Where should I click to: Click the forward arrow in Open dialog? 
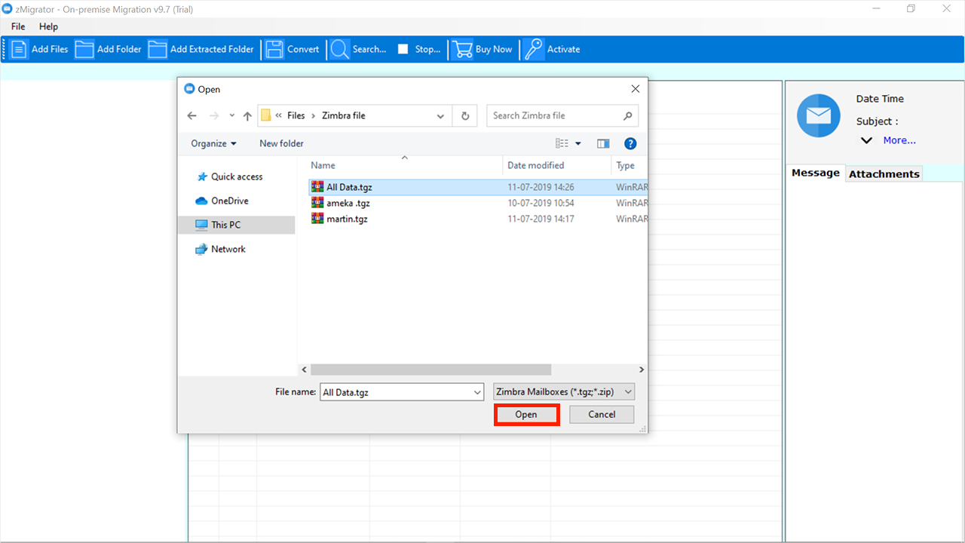[x=214, y=115]
